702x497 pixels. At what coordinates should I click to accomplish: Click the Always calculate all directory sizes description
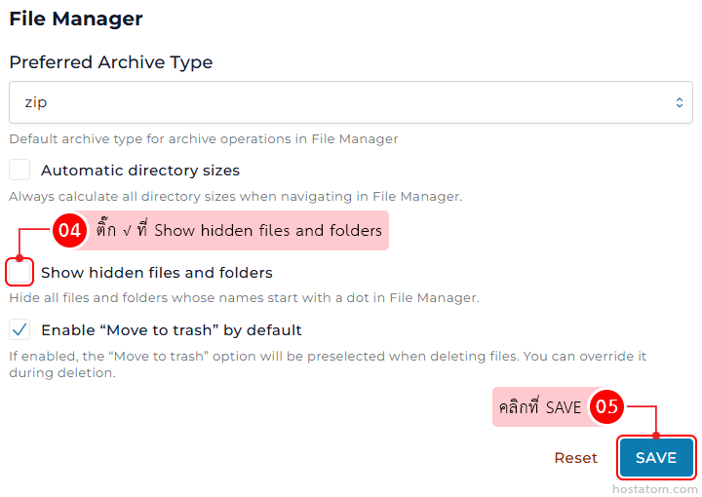pos(236,197)
